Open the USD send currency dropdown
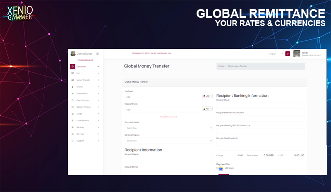 click(207, 96)
